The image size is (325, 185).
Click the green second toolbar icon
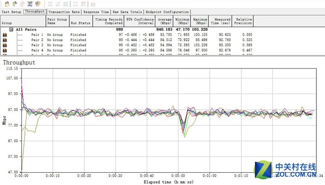click(x=15, y=4)
